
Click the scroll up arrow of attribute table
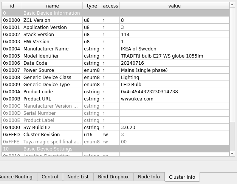(232, 5)
